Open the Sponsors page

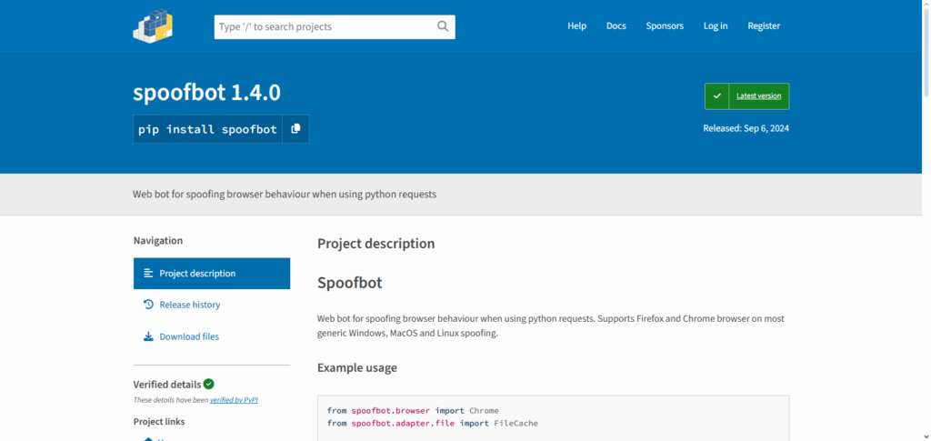point(665,26)
